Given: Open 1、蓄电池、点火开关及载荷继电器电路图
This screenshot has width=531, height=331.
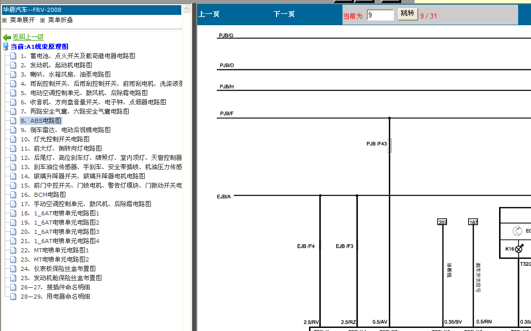Looking at the screenshot, I should click(78, 56).
